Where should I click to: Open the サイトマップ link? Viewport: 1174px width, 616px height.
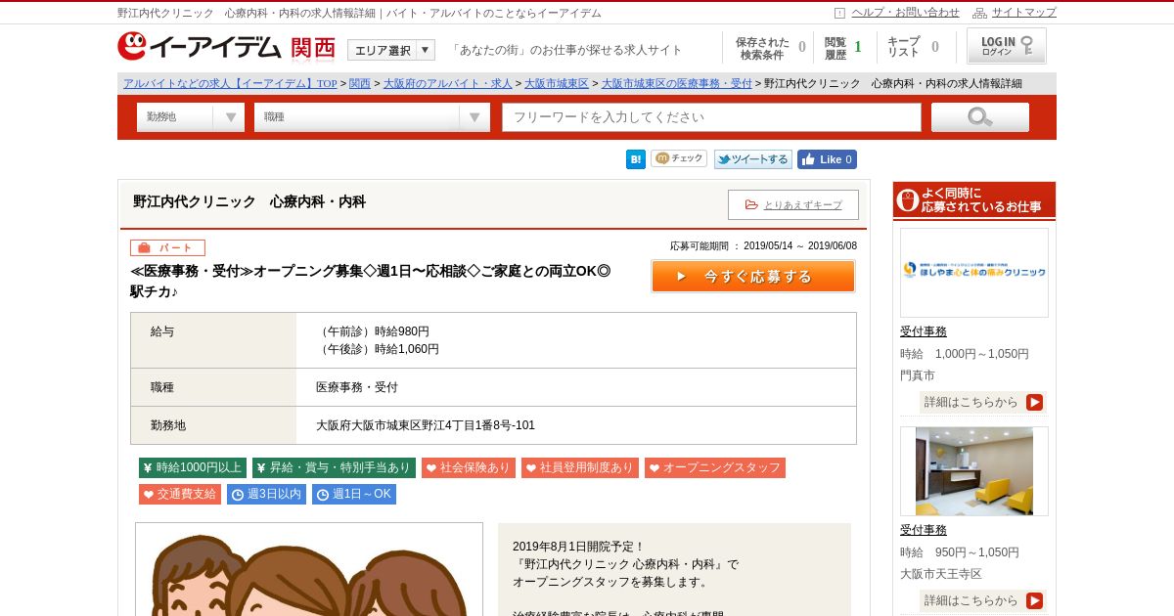click(1024, 13)
